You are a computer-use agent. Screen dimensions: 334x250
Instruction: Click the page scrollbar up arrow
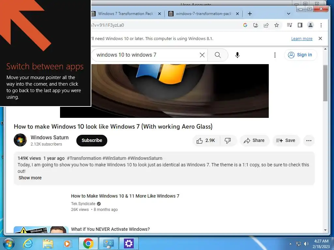point(325,49)
